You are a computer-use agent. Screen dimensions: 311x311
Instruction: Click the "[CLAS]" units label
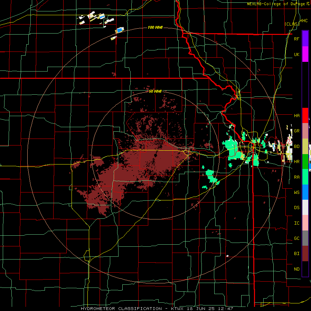[292, 24]
